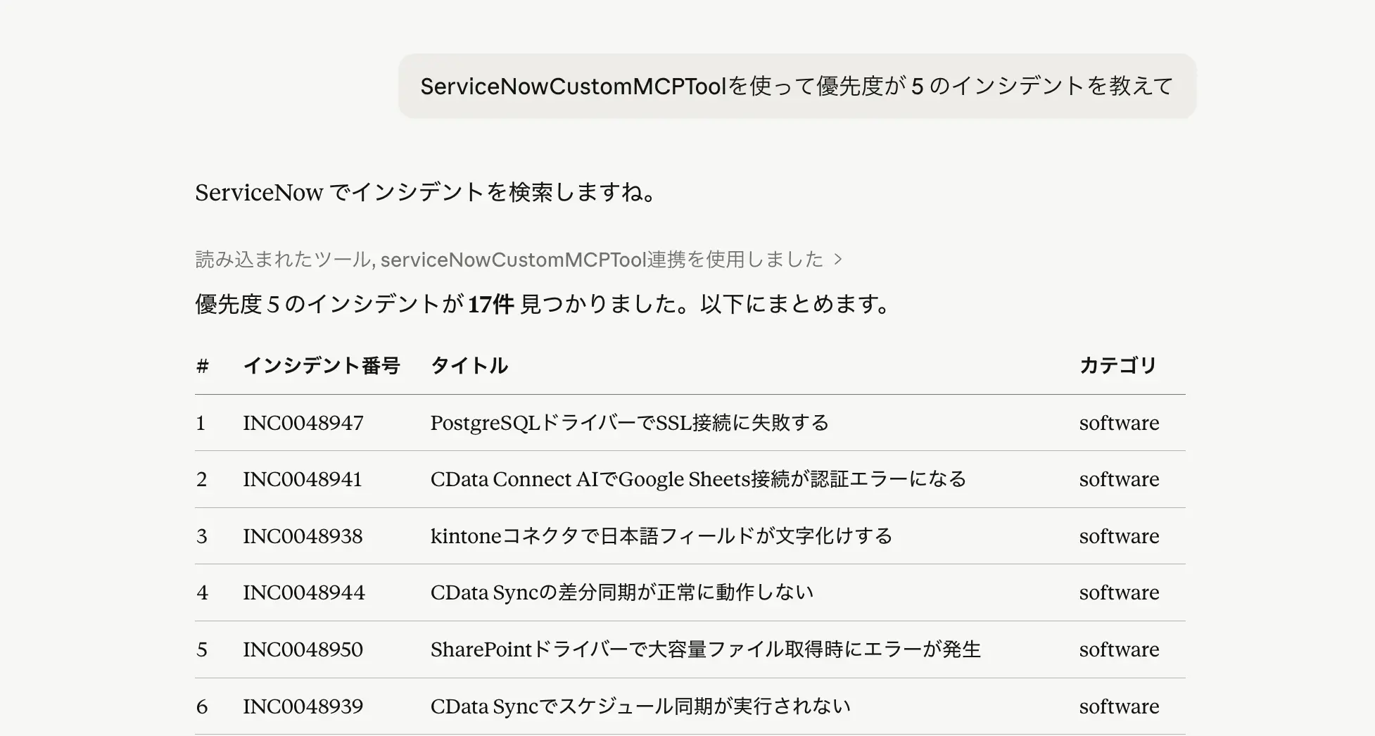Click the 読み込まれたツール status line

(x=509, y=259)
